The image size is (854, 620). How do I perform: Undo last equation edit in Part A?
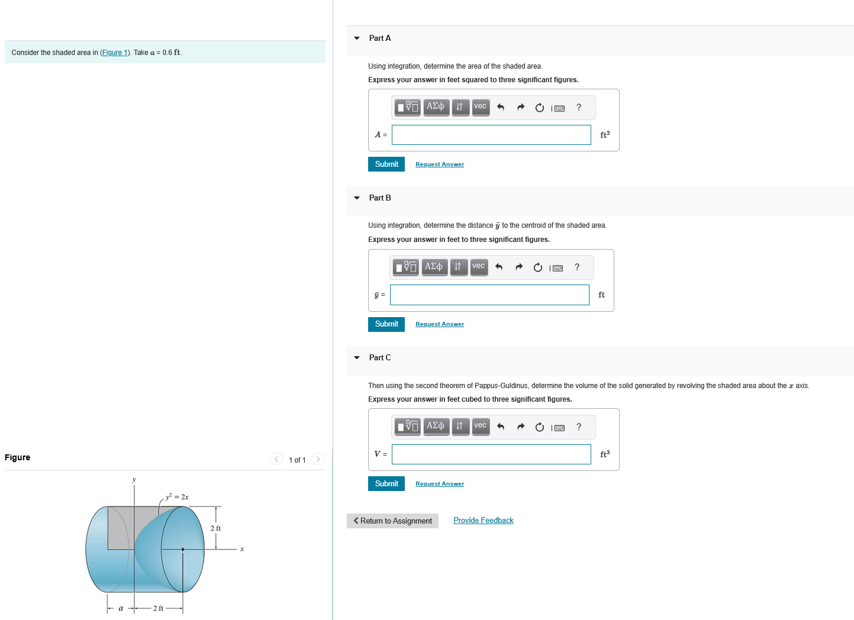pos(500,107)
